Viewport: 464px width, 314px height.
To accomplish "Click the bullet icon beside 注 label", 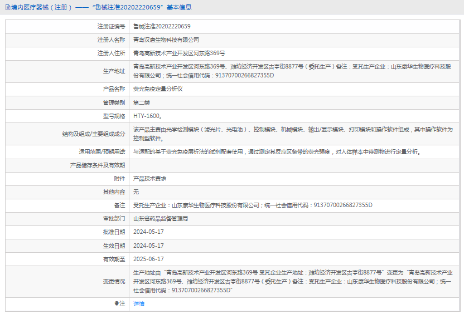I will [117, 303].
